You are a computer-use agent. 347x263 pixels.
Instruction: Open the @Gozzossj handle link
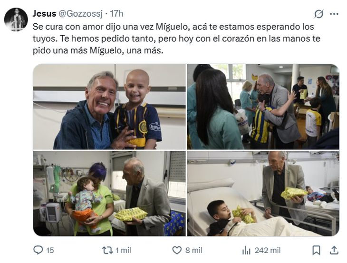[80, 14]
